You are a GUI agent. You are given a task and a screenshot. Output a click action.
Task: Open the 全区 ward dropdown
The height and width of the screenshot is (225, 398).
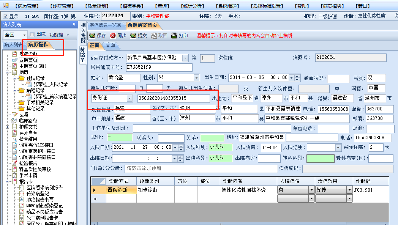(24, 35)
